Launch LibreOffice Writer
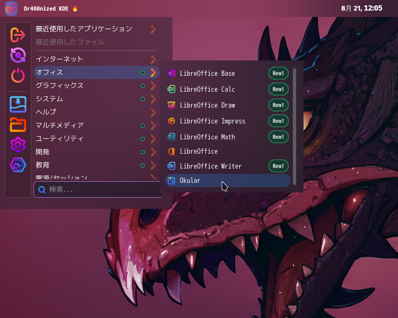 click(x=228, y=166)
